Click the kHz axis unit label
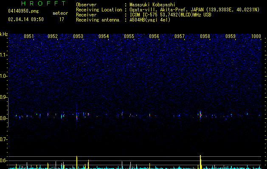The width and height of the screenshot is (267, 169). click(4, 34)
